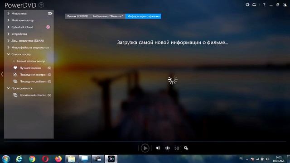Expand Медиафайлы в социальных node
The height and width of the screenshot is (163, 290).
(8, 48)
